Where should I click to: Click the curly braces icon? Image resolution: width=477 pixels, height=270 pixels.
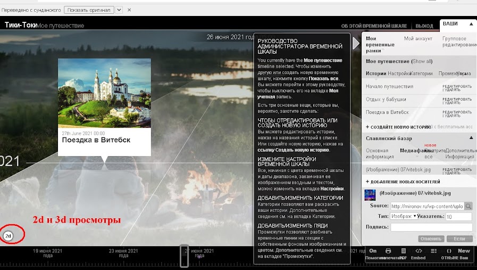[449, 251]
